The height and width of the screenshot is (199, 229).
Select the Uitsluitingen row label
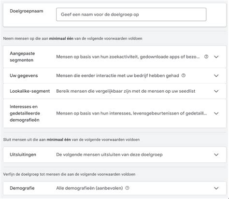click(23, 155)
